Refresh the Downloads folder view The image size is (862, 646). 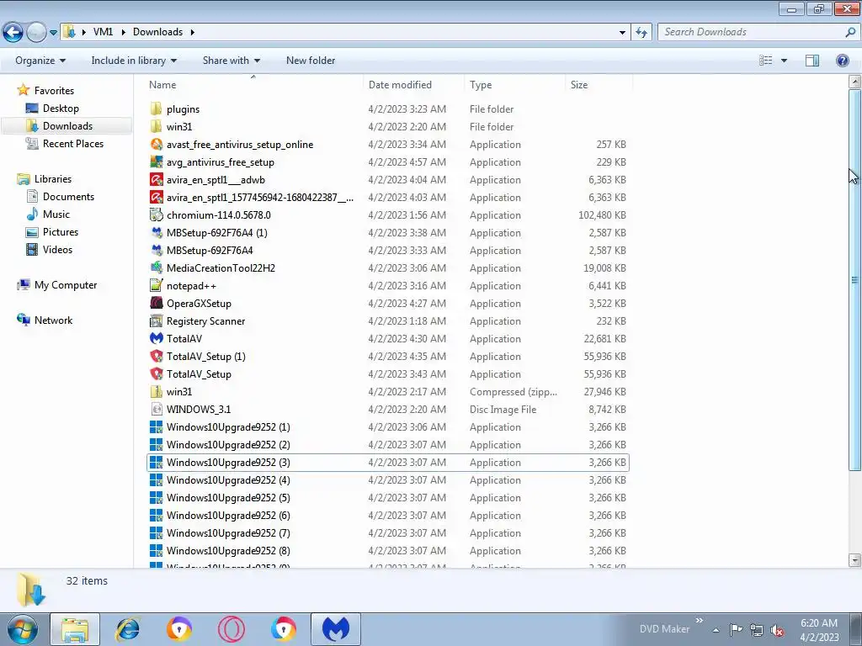(641, 32)
